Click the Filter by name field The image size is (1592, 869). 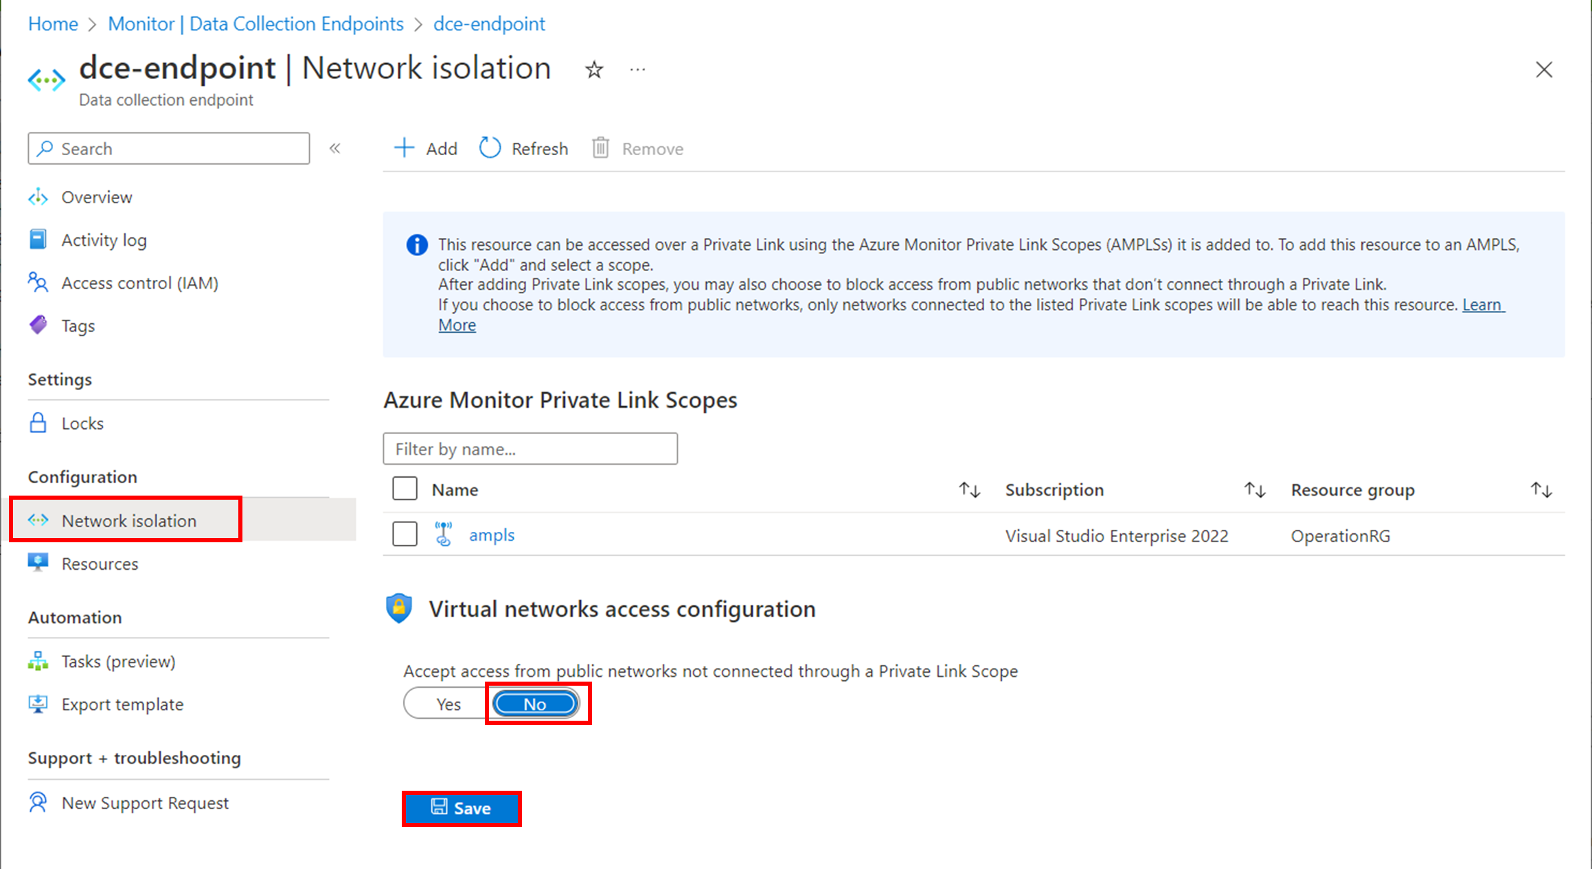tap(530, 449)
